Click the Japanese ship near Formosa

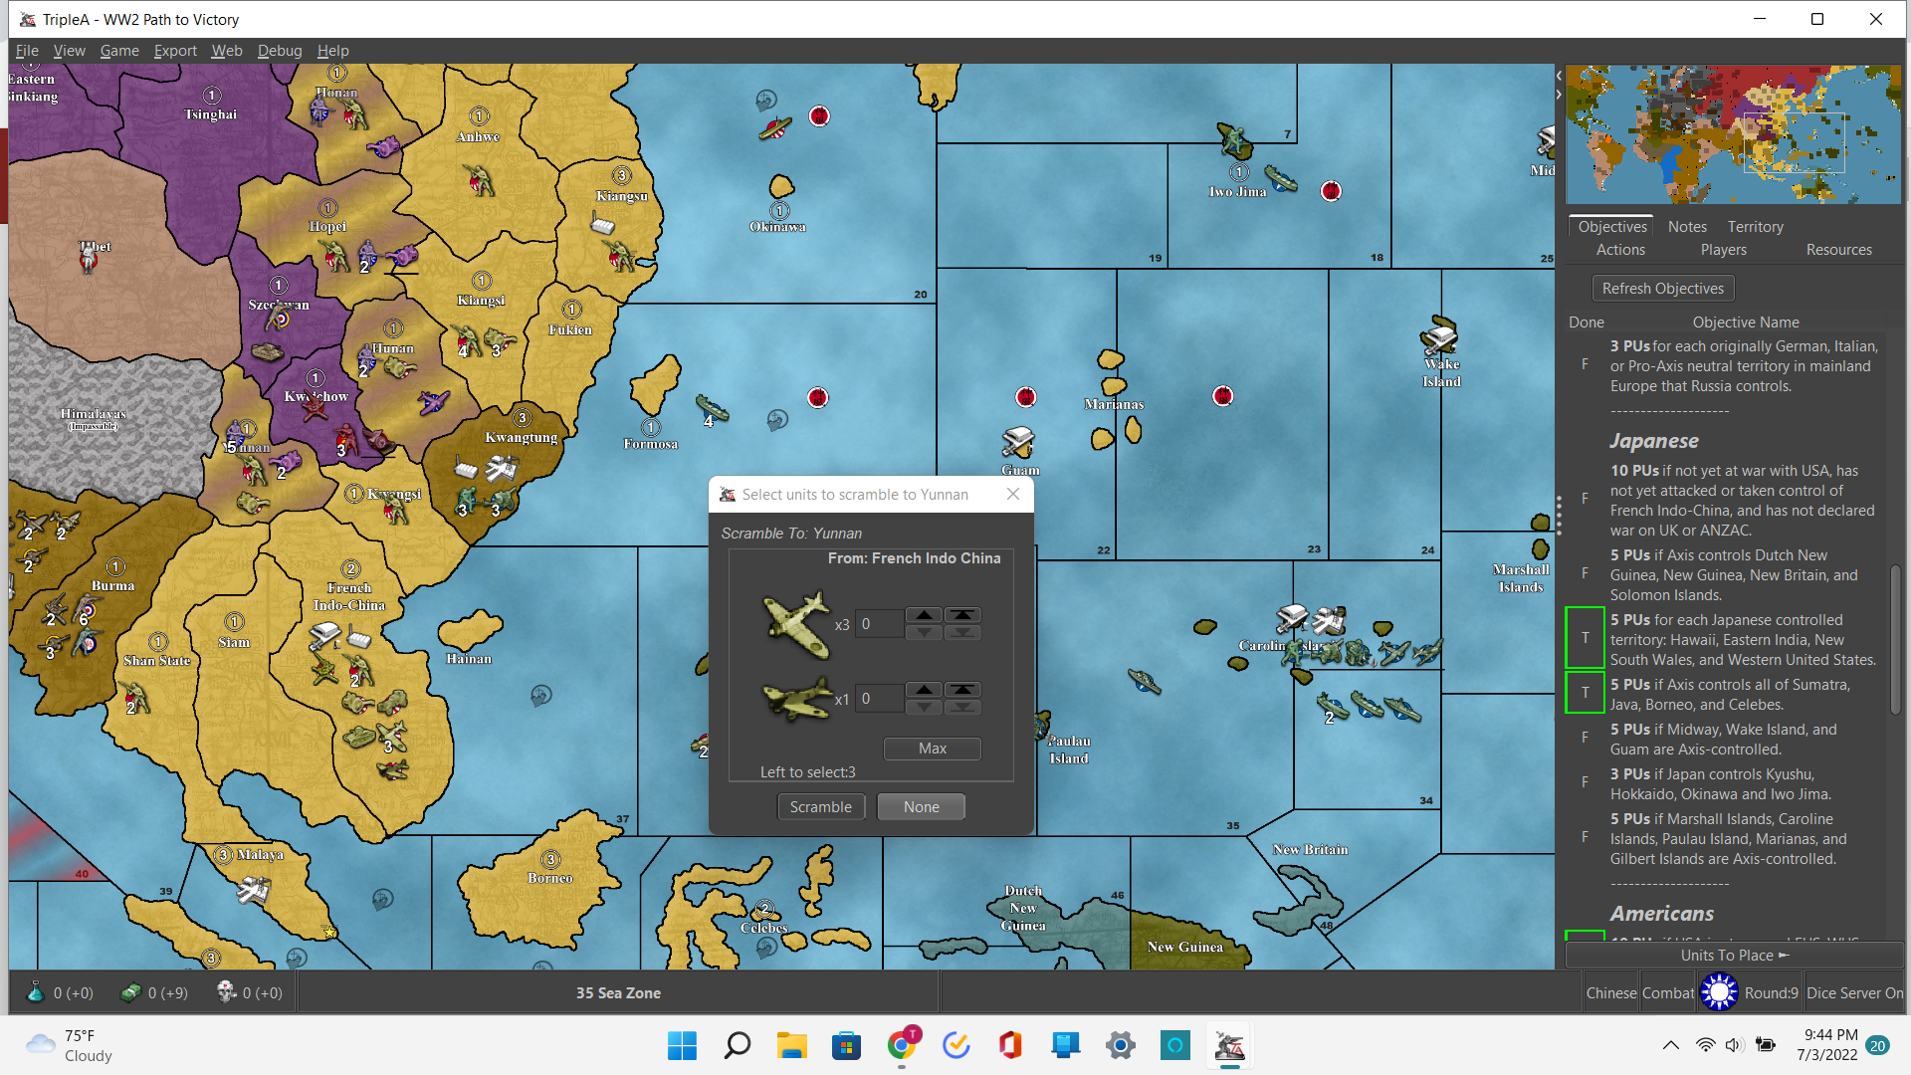click(712, 407)
